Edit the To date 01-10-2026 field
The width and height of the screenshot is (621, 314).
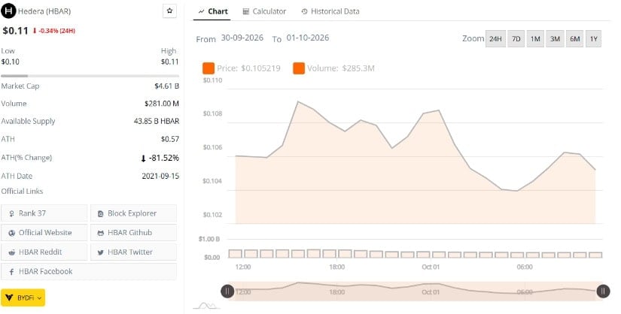tap(308, 38)
